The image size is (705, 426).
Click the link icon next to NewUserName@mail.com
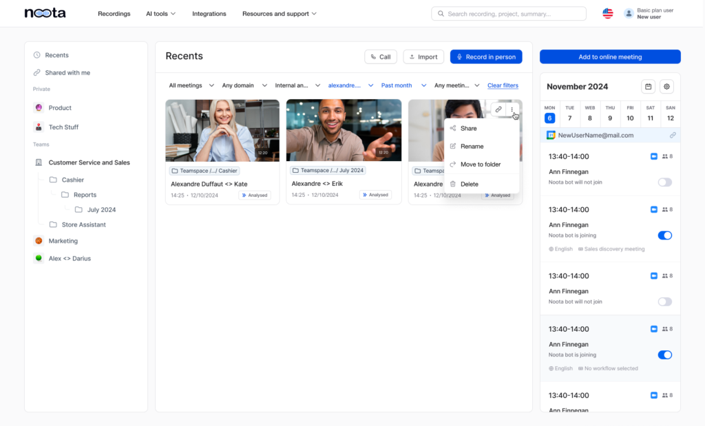[673, 135]
